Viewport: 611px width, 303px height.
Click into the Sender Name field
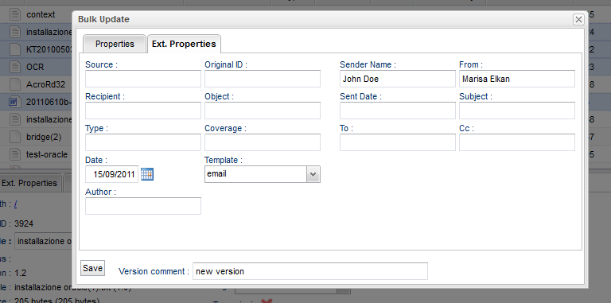coord(398,79)
